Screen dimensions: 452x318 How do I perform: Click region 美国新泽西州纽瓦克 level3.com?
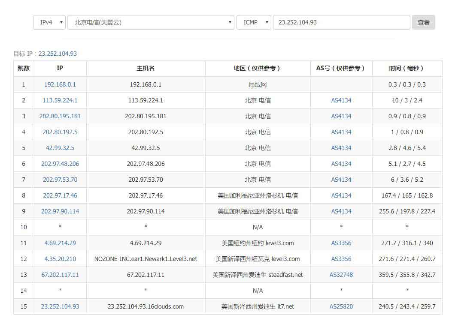point(258,259)
